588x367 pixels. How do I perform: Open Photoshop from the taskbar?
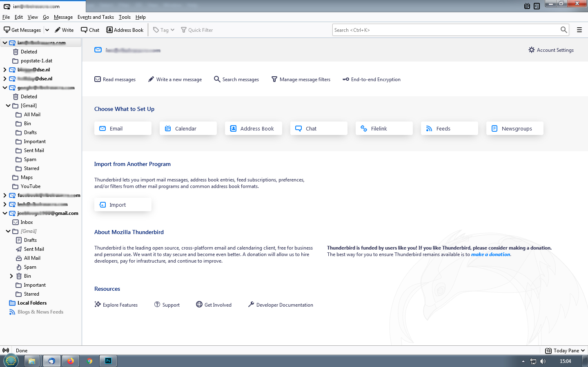point(108,361)
